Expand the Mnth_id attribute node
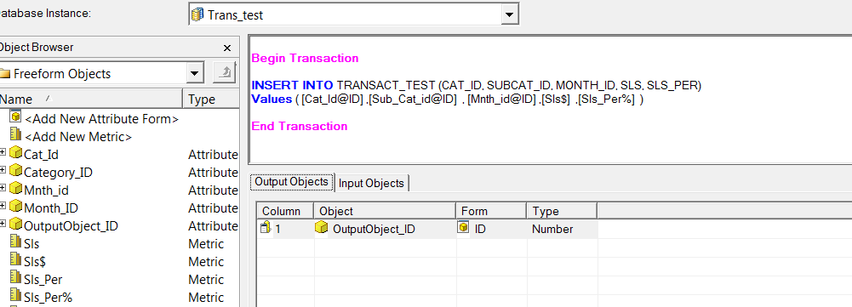The image size is (852, 307). pos(3,189)
